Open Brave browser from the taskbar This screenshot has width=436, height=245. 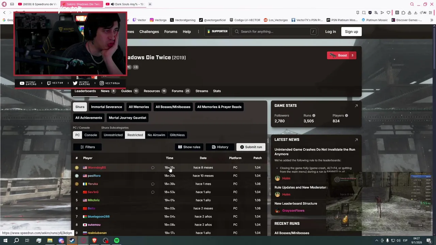94,241
